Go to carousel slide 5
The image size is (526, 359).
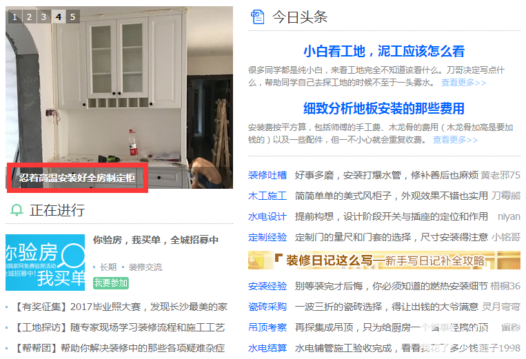(x=73, y=17)
